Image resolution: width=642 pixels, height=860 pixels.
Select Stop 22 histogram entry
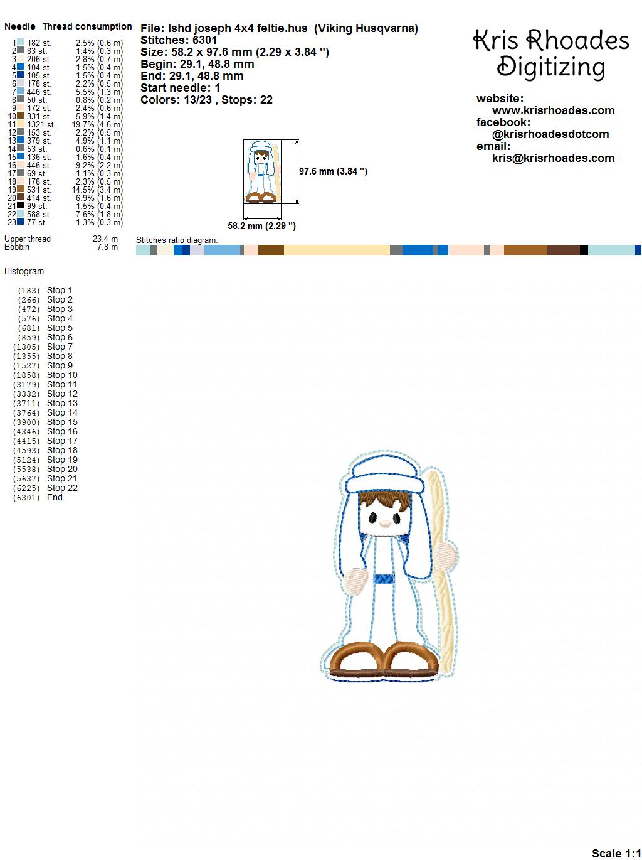point(45,488)
